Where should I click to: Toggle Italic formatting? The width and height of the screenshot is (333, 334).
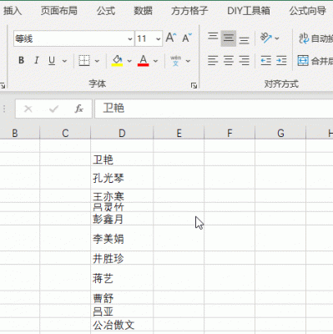click(x=36, y=60)
